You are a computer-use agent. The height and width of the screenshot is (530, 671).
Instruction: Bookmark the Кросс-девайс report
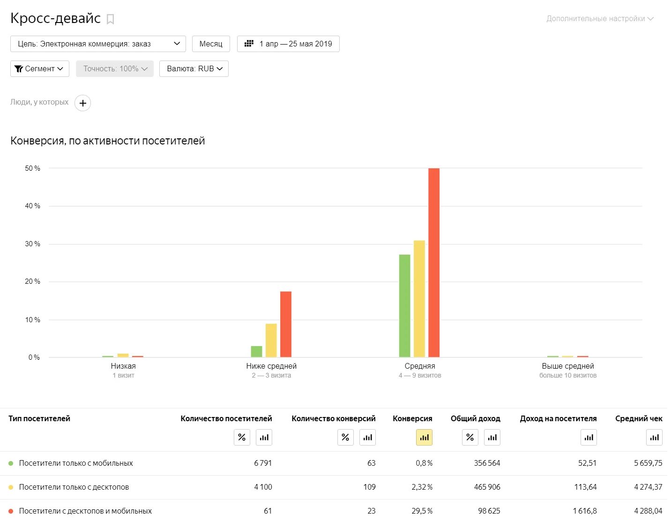point(111,19)
